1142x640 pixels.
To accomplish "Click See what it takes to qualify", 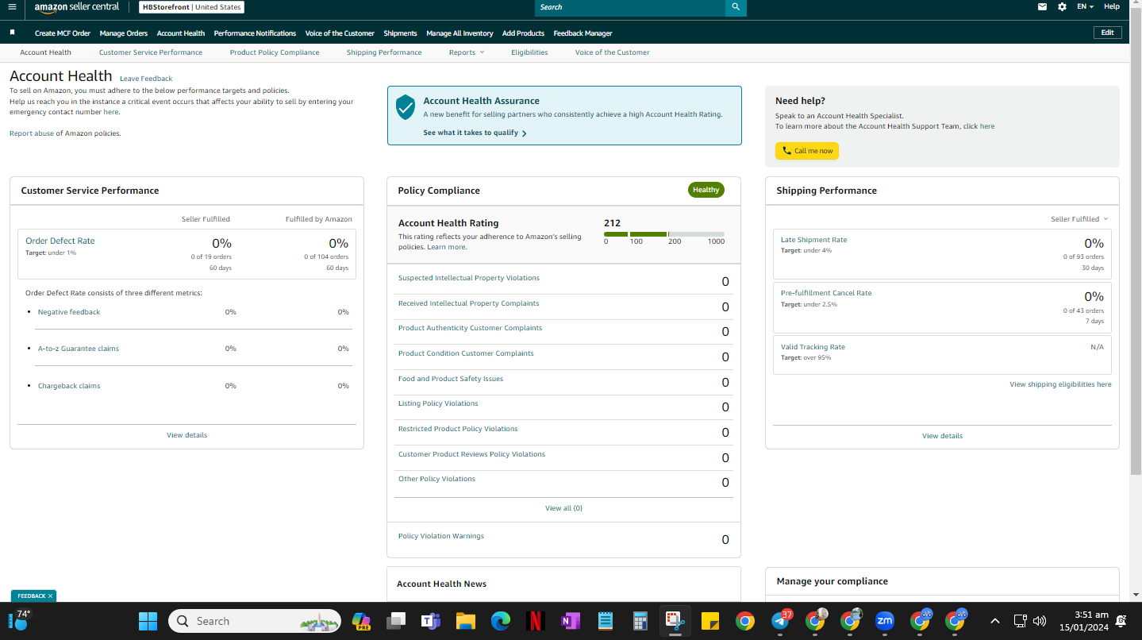I will [475, 133].
